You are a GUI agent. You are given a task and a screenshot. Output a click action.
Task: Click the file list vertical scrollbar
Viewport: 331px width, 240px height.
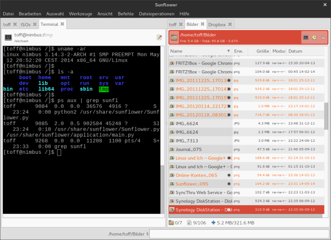click(x=326, y=116)
